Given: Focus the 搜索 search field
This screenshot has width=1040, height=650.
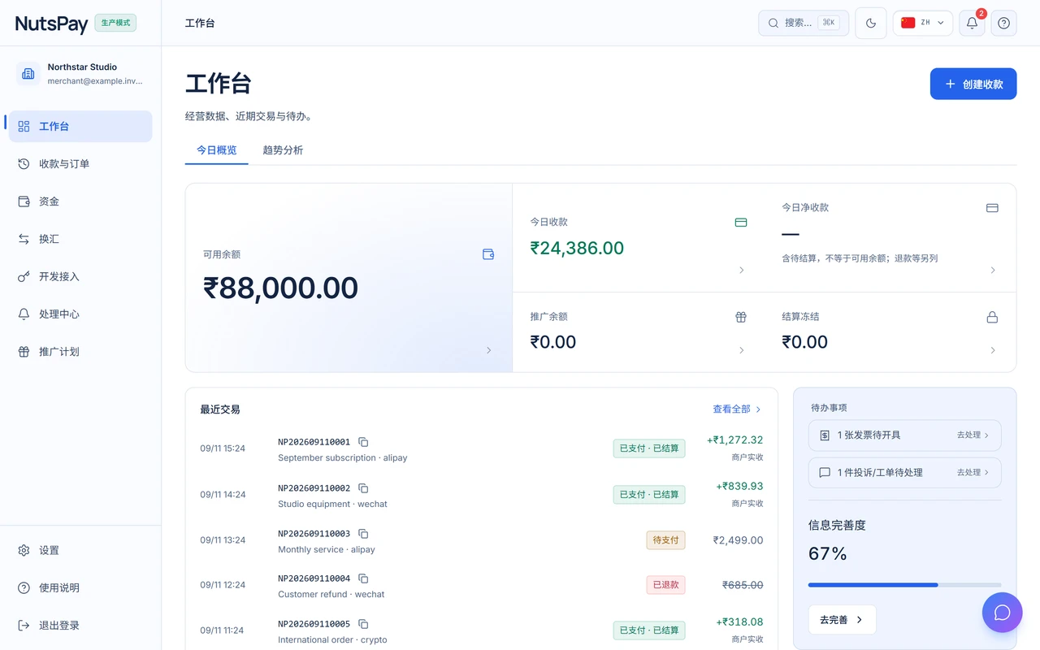Looking at the screenshot, I should coord(804,23).
